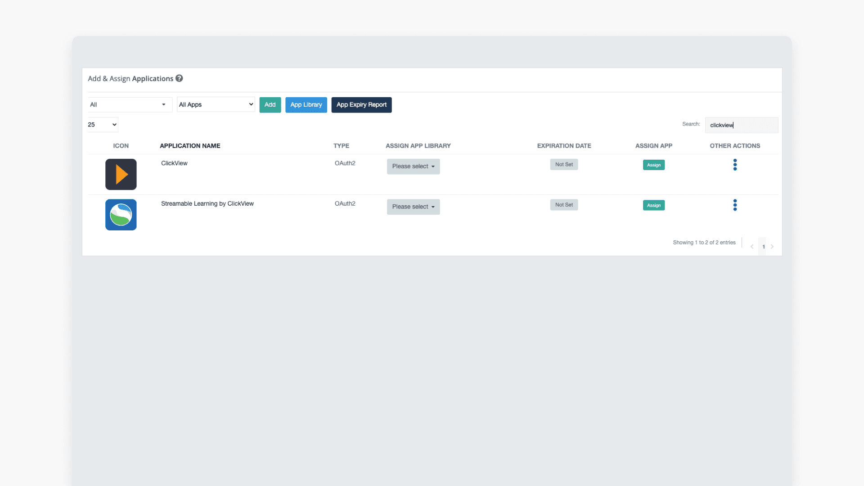864x486 pixels.
Task: Open the All filter dropdown
Action: (130, 105)
